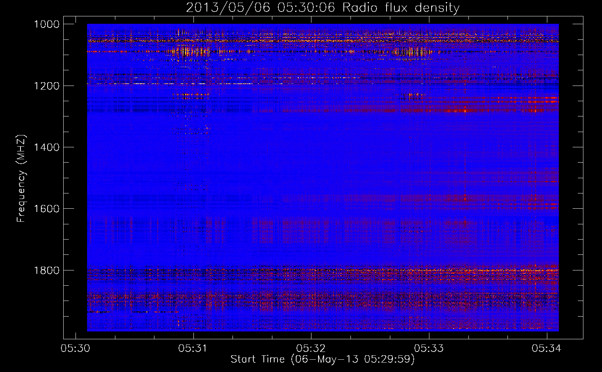This screenshot has height=372, width=602.
Task: Select the 1400 frequency tick label
Action: click(47, 147)
